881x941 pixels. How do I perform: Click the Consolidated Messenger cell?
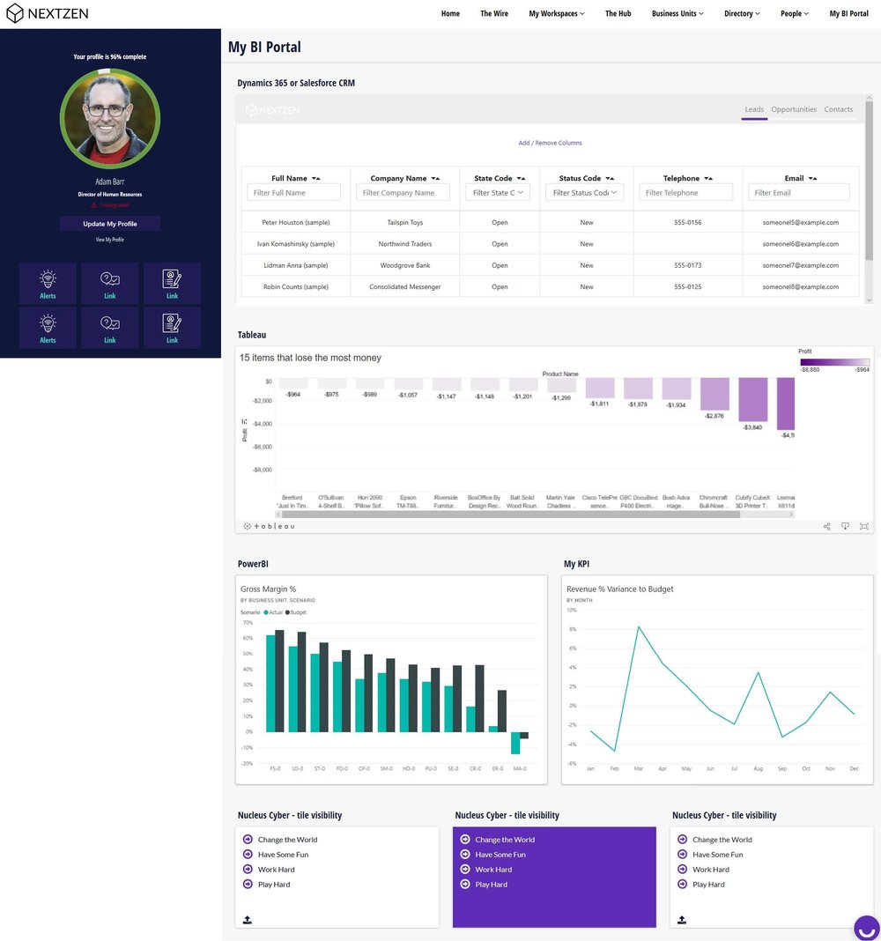pos(405,287)
